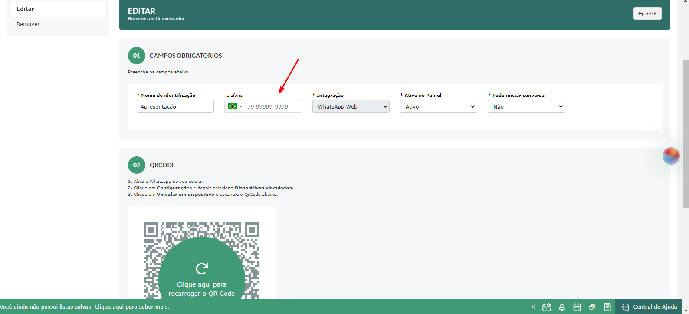Open the starred mail icon in bottom bar
The image size is (689, 314).
(547, 307)
